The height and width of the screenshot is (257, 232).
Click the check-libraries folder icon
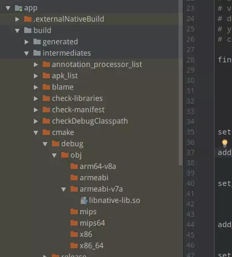click(x=46, y=98)
